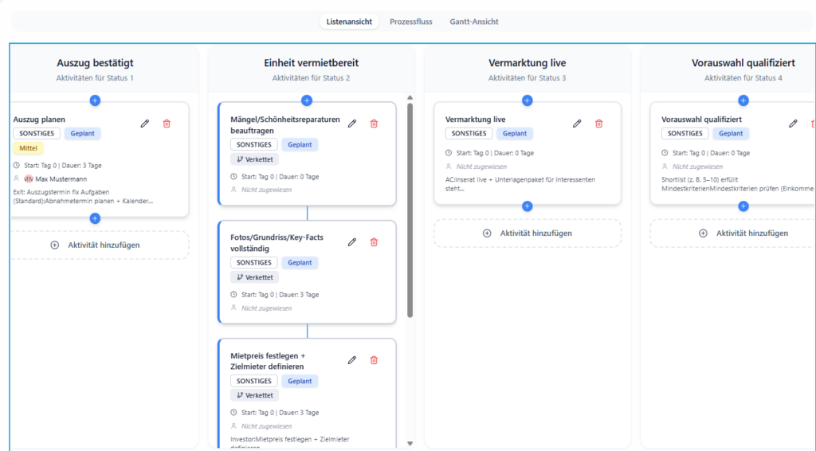
Task: Delete the Vermarktung live activity card
Action: point(598,124)
